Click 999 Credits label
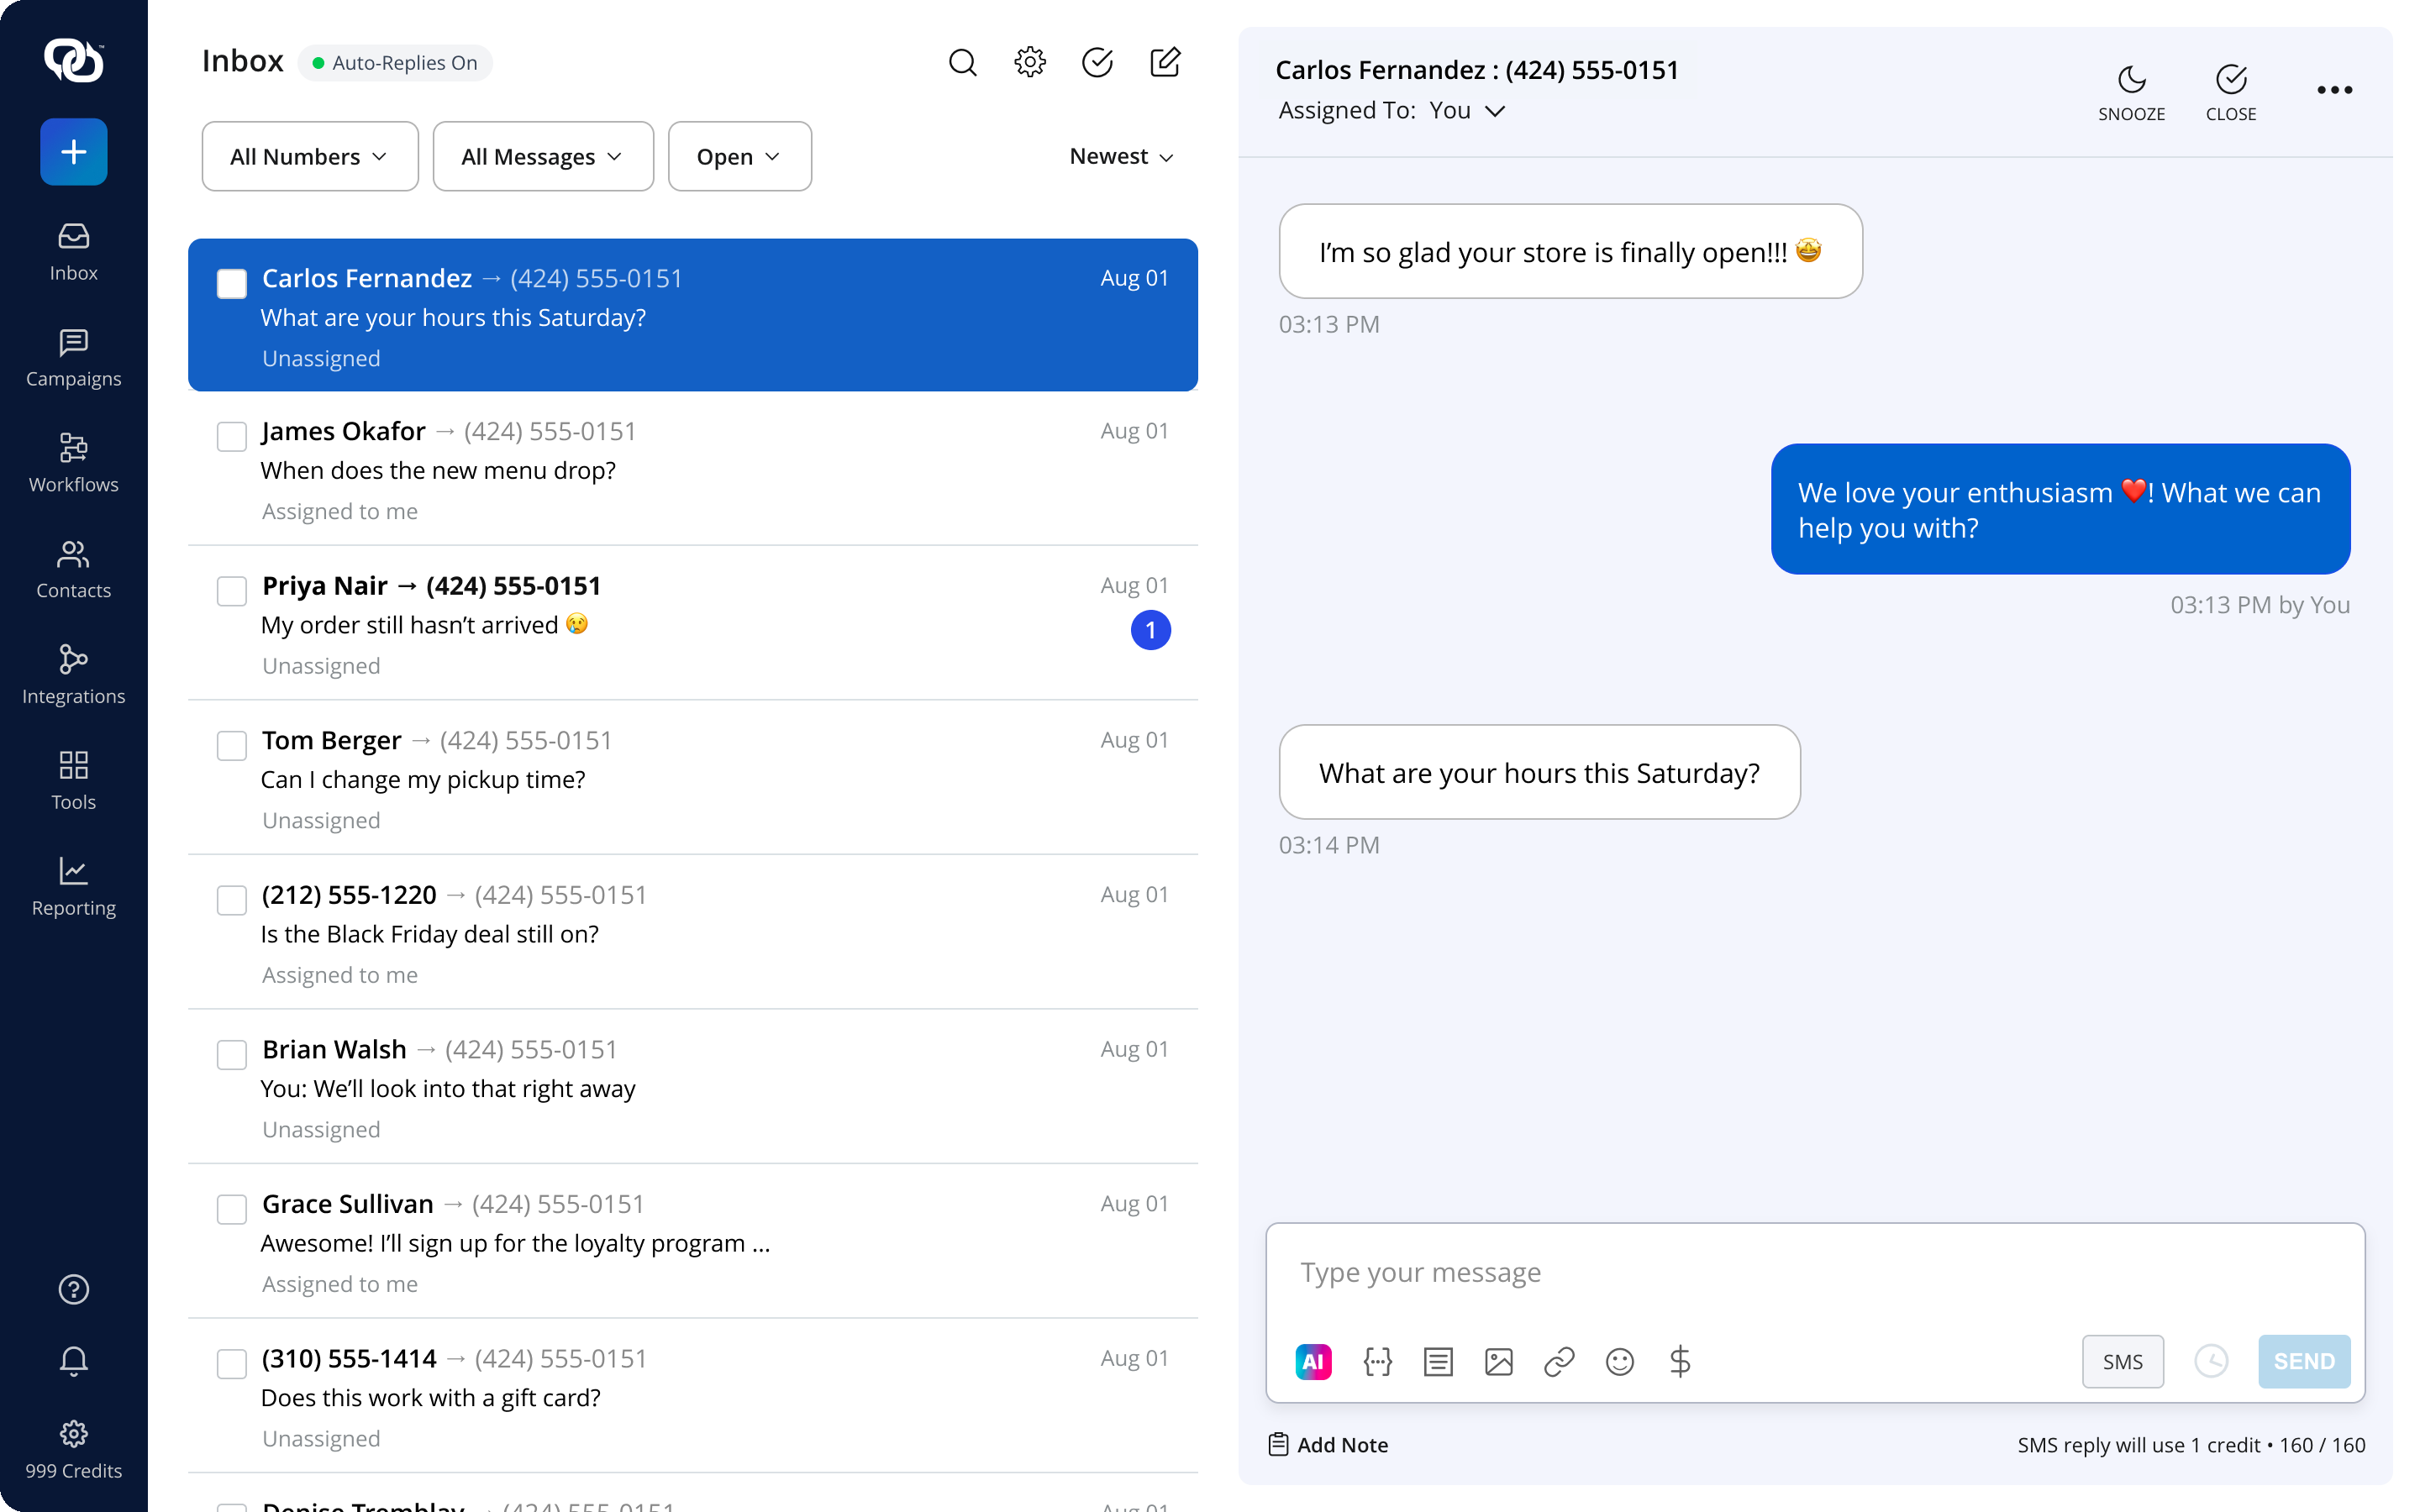 coord(73,1470)
